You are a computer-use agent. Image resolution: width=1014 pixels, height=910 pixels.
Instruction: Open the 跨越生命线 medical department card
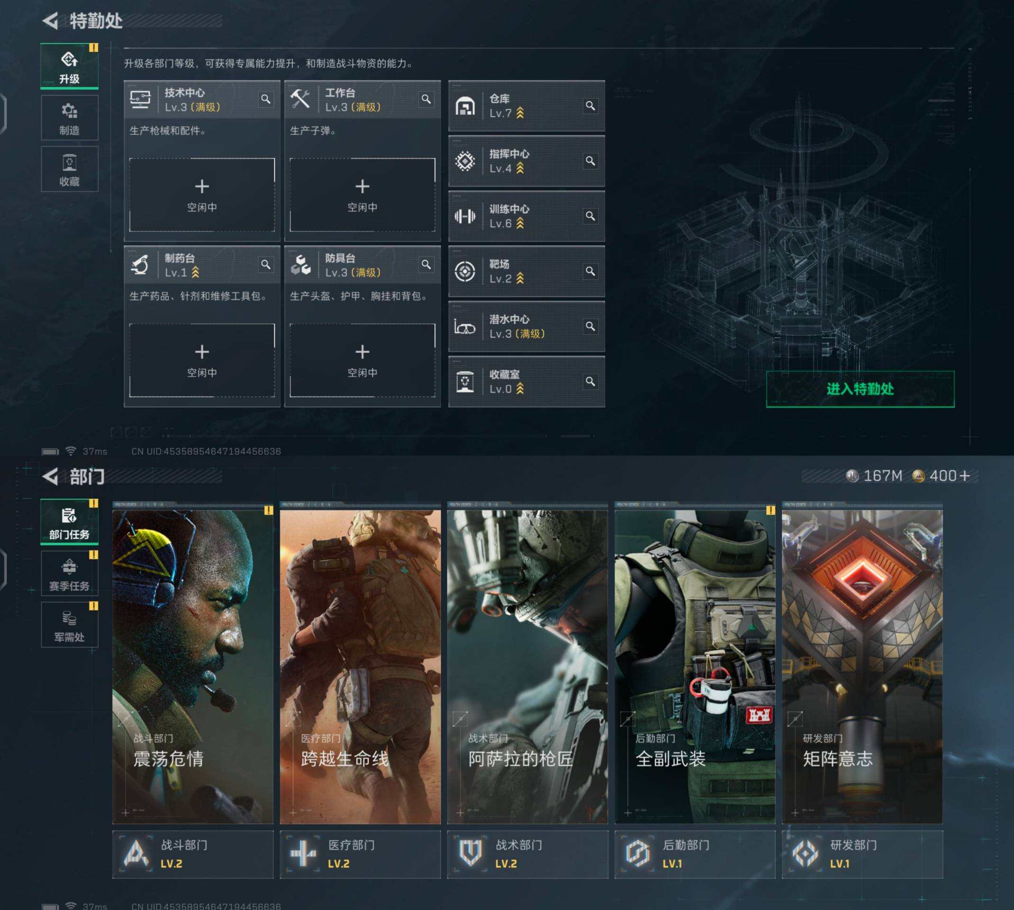click(x=360, y=665)
